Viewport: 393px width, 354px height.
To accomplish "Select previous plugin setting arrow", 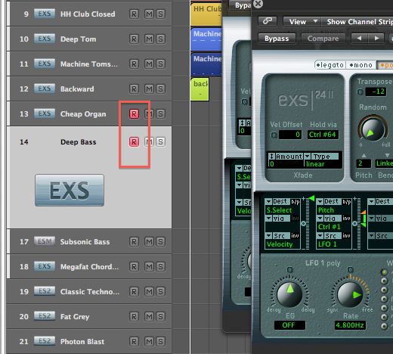I will [359, 39].
